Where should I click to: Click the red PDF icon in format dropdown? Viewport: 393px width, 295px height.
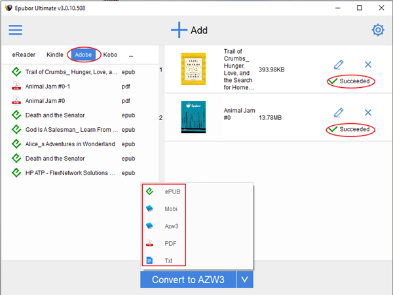[x=149, y=243]
